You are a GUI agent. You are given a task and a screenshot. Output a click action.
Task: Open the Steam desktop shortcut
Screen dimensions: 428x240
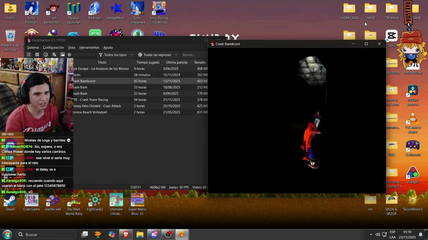coord(10,203)
